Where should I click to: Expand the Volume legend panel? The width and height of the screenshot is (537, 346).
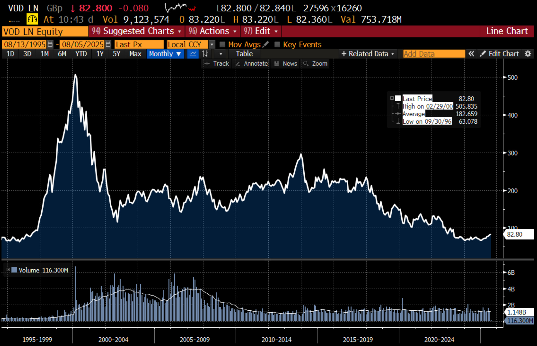click(x=8, y=270)
